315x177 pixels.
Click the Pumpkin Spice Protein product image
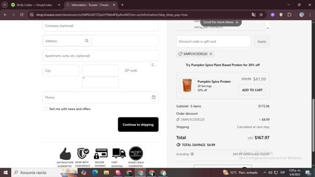click(x=187, y=85)
